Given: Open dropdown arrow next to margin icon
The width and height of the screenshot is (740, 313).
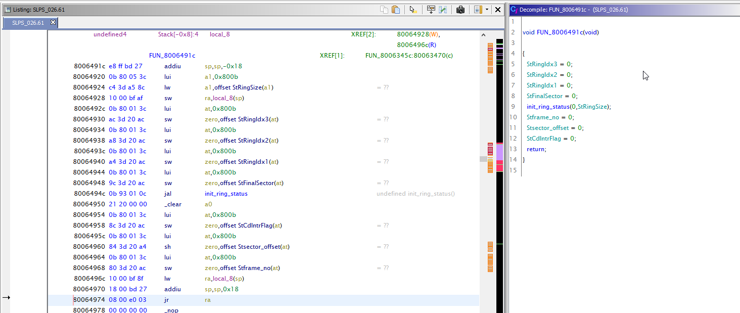Looking at the screenshot, I should pyautogui.click(x=487, y=10).
